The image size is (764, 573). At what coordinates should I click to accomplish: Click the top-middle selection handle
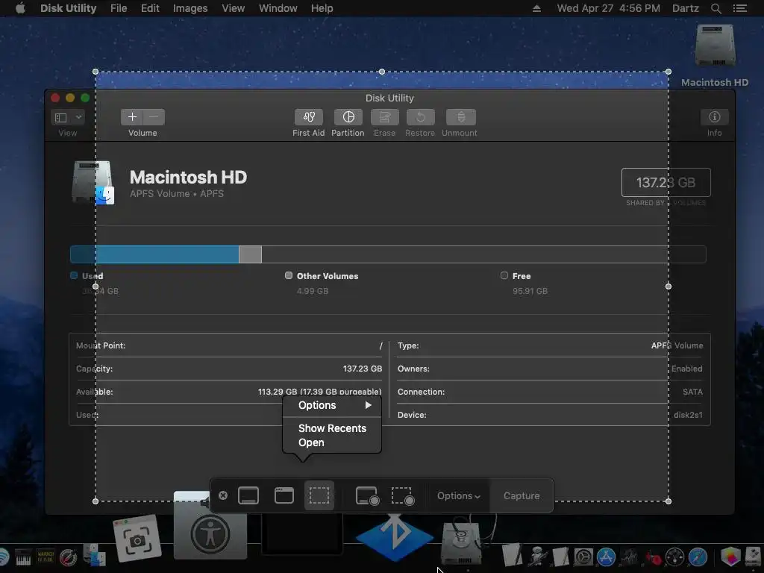[382, 72]
